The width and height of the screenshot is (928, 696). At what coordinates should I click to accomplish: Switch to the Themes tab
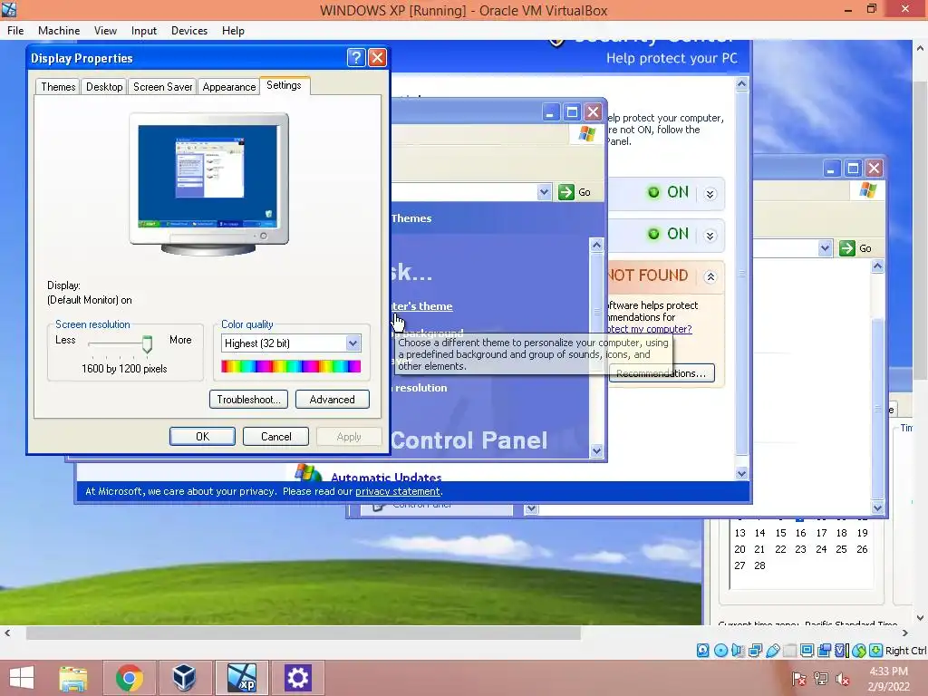point(58,87)
